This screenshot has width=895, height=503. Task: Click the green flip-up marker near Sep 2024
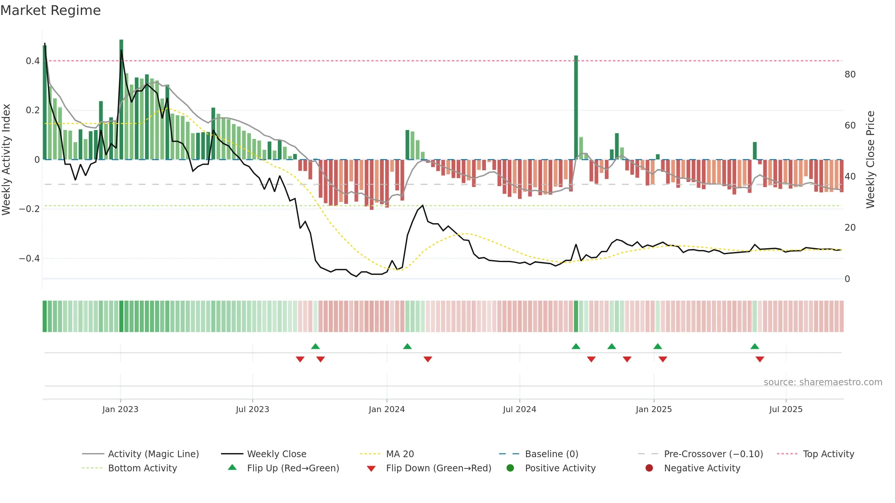[x=576, y=347]
